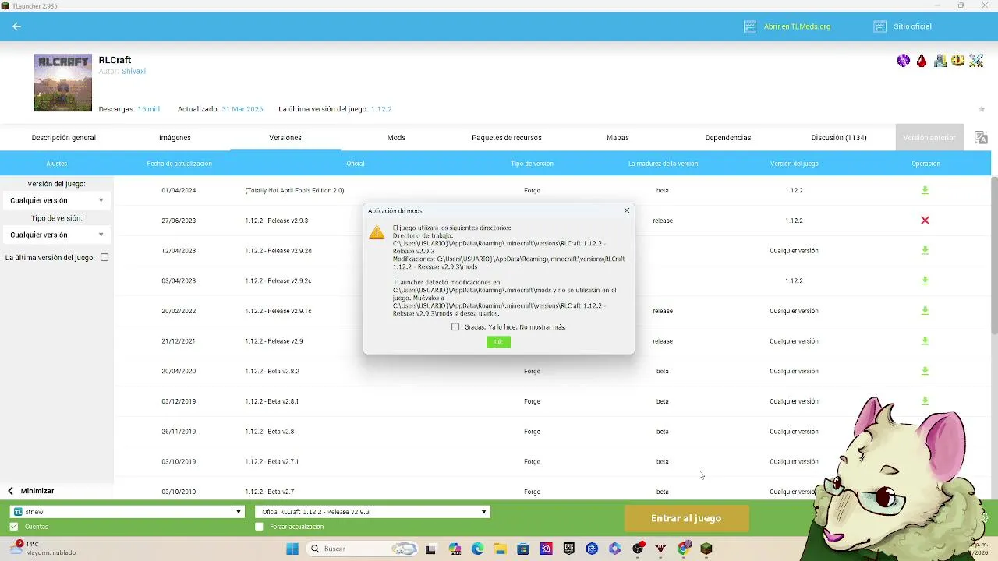The width and height of the screenshot is (998, 561).
Task: Download the Release v2.9.1c version
Action: [925, 311]
